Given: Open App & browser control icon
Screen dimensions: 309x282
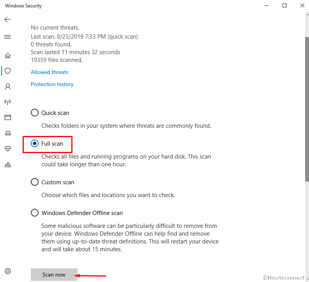Looking at the screenshot, I should [x=8, y=117].
